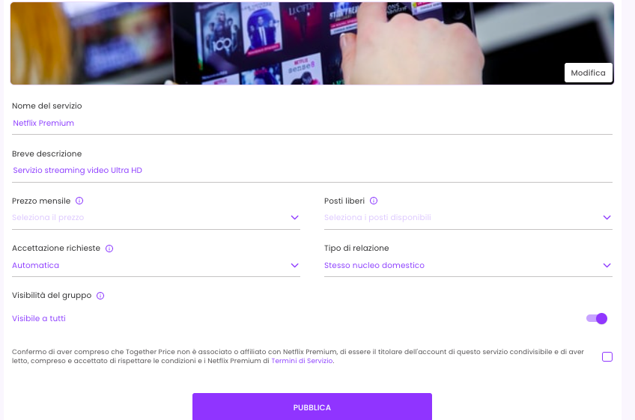
Task: Click info icon next to Prezzo mensile
Action: 79,201
